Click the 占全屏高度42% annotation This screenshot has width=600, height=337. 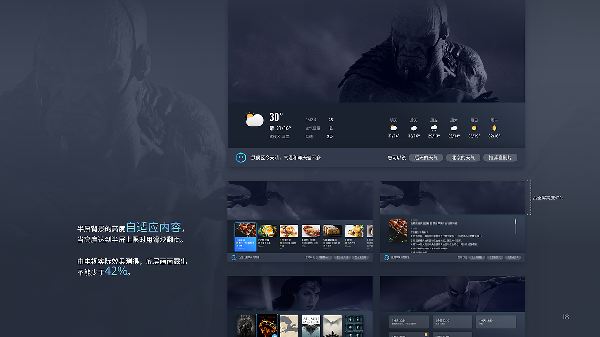548,198
